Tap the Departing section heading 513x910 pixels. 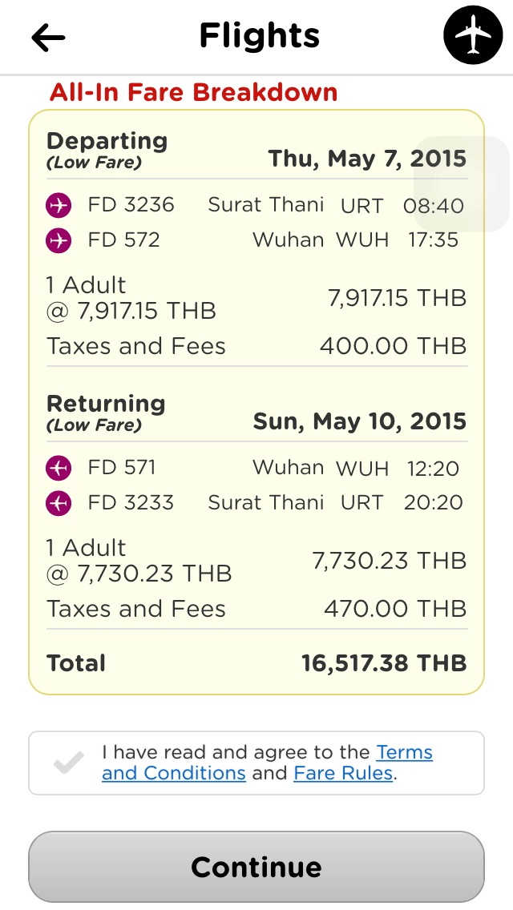(x=107, y=142)
